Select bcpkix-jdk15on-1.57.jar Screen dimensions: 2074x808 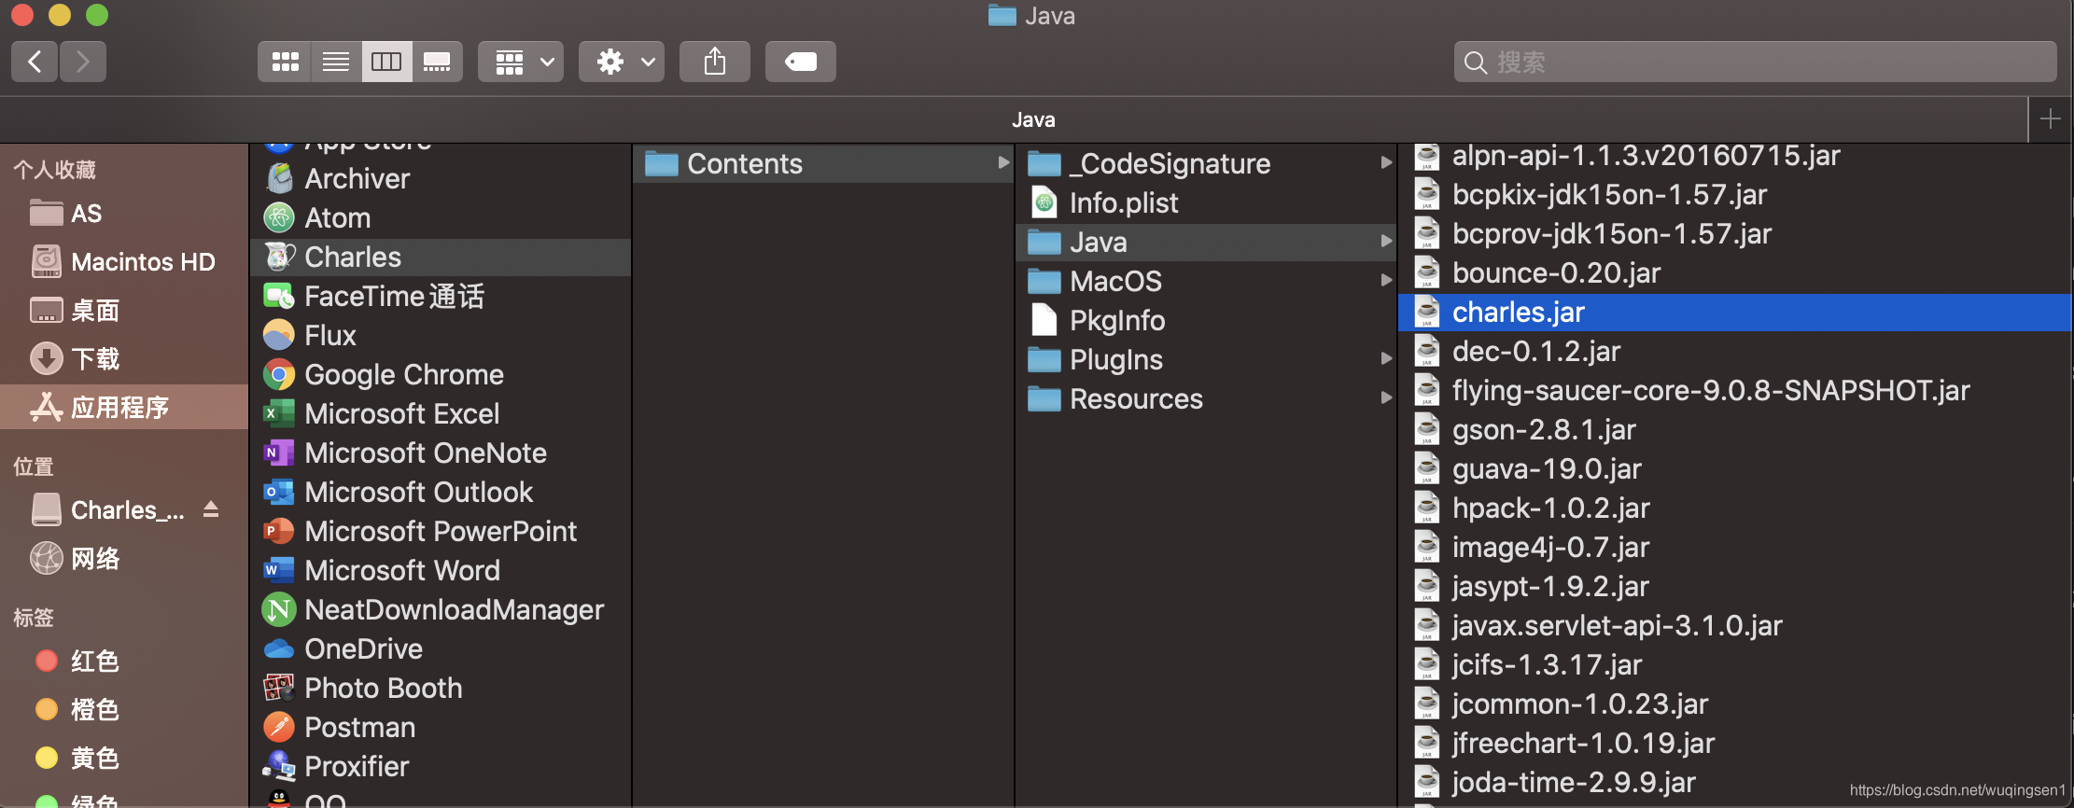pyautogui.click(x=1734, y=195)
